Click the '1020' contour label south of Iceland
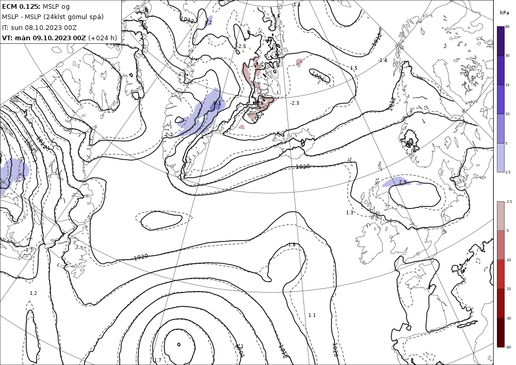This screenshot has height=365, width=516. pyautogui.click(x=302, y=167)
